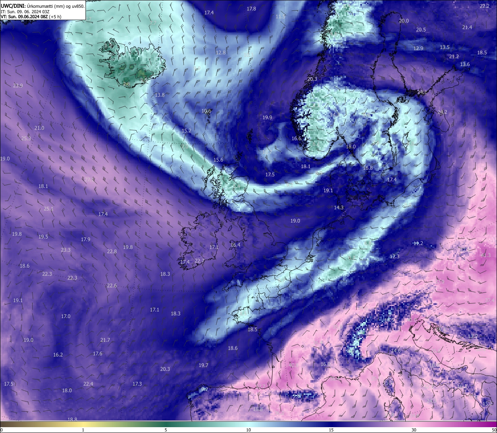
Task: Click the colour scale label 1
Action: 83,430
